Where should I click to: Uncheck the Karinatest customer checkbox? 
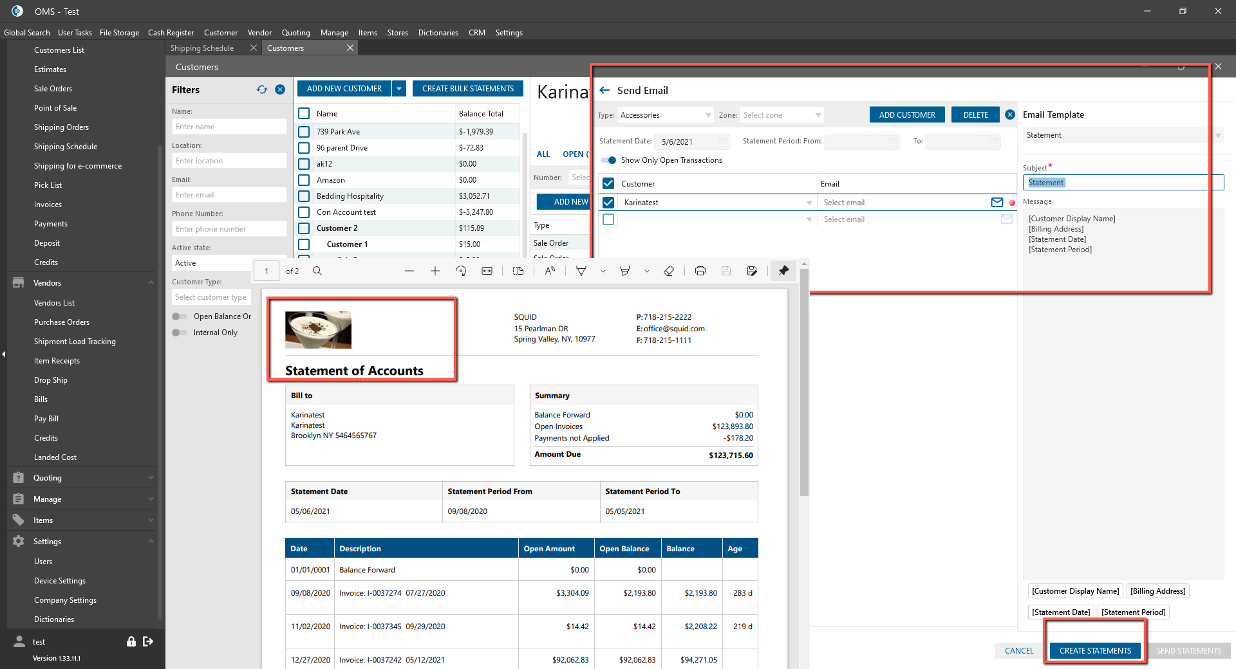coord(608,202)
